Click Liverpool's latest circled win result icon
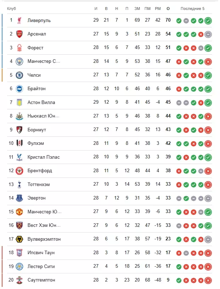 pos(208,21)
